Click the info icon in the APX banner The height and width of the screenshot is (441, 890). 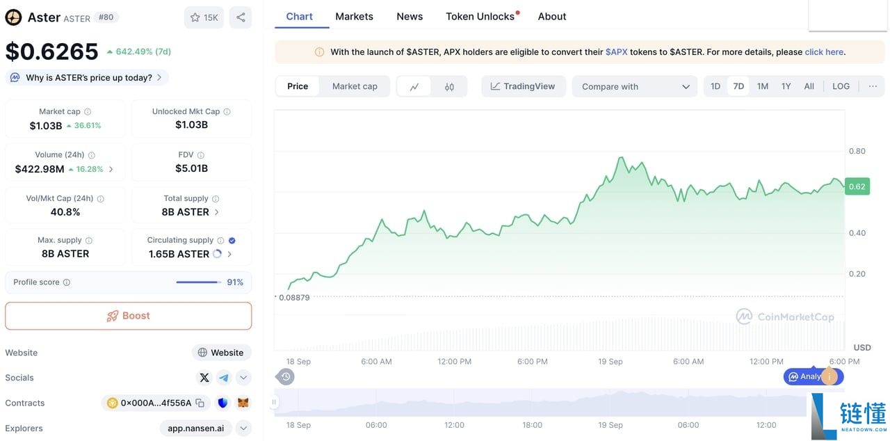tap(320, 52)
